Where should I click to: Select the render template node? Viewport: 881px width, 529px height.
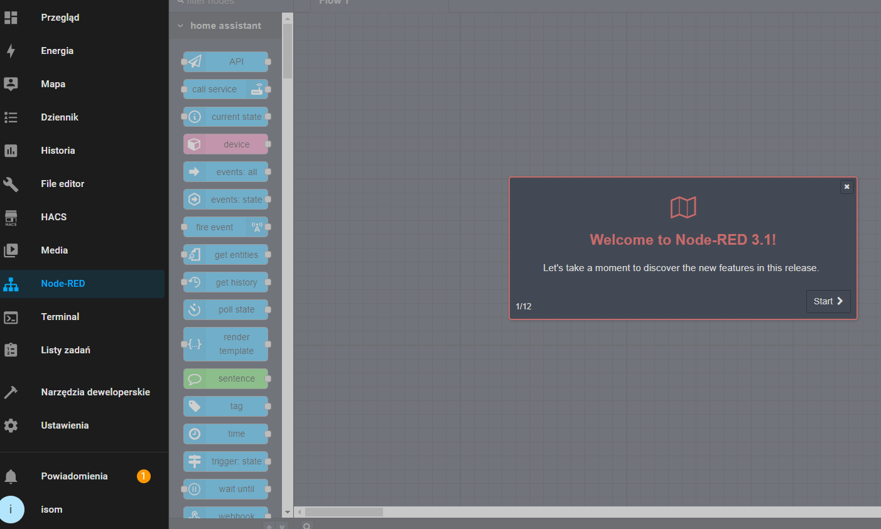226,344
